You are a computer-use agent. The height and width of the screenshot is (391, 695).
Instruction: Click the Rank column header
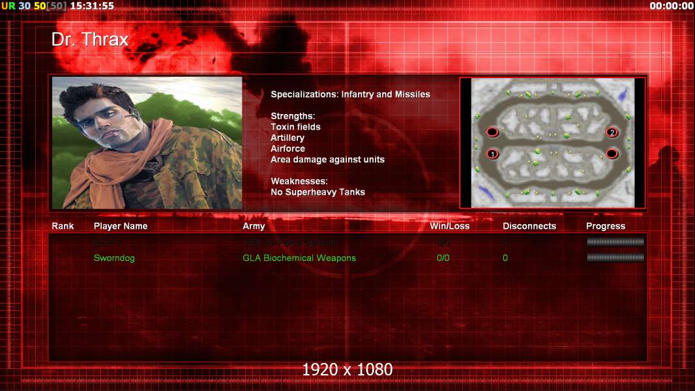[63, 226]
